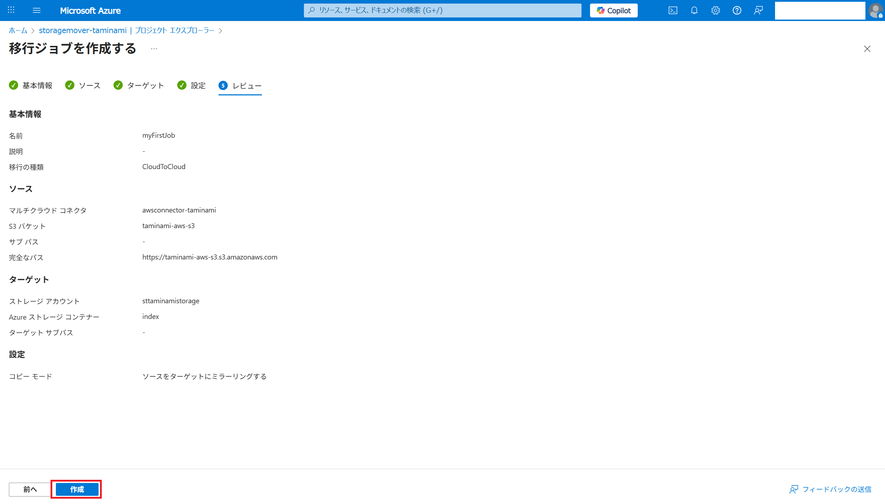This screenshot has width=885, height=504.
Task: Go to Microsoft Azure home logo
Action: [x=90, y=11]
